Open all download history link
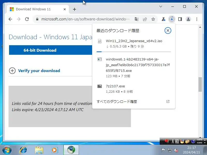This screenshot has height=155, width=207. point(134,102)
